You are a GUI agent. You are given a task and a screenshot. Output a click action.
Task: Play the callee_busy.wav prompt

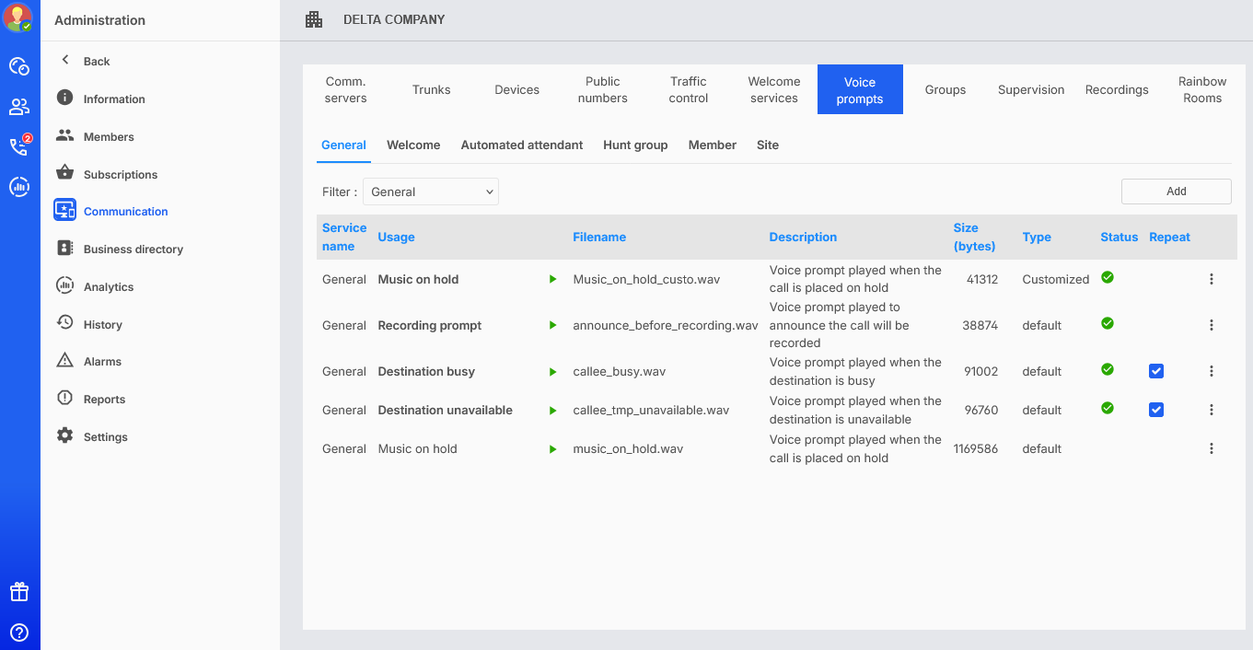552,372
